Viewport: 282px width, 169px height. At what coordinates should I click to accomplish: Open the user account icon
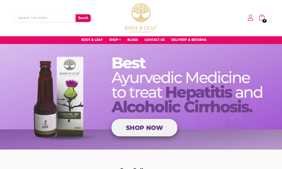[250, 18]
